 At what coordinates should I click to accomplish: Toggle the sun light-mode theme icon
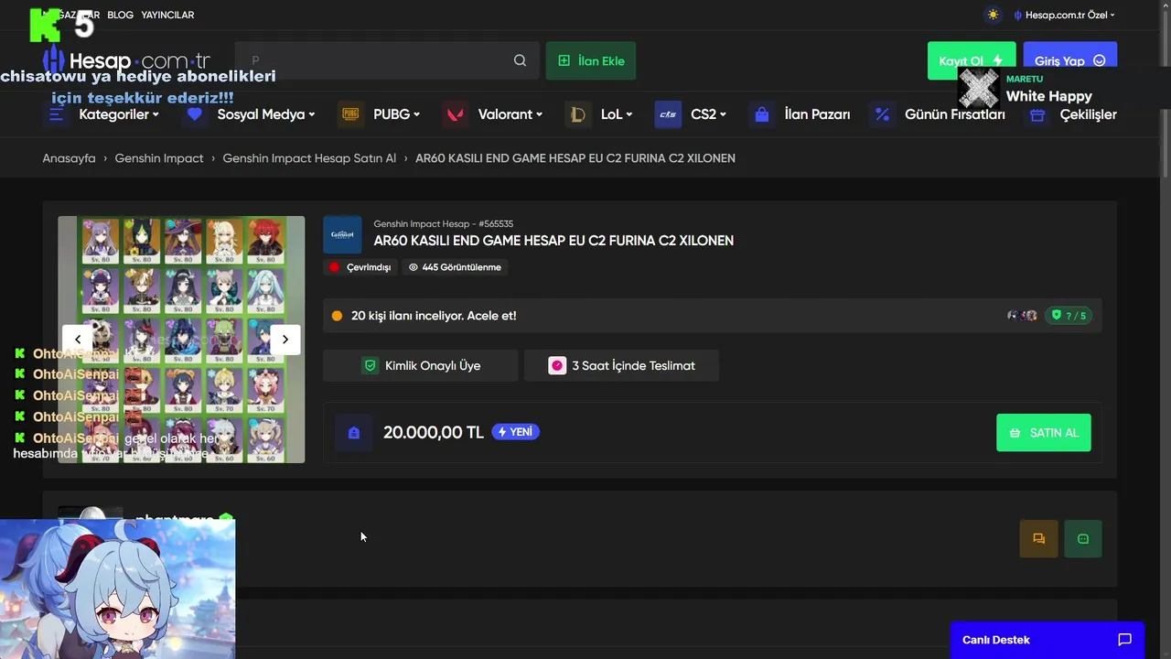click(x=993, y=15)
